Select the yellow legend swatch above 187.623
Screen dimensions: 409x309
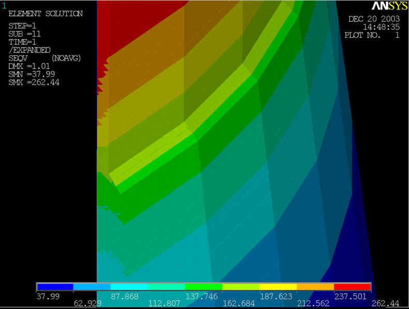278,287
